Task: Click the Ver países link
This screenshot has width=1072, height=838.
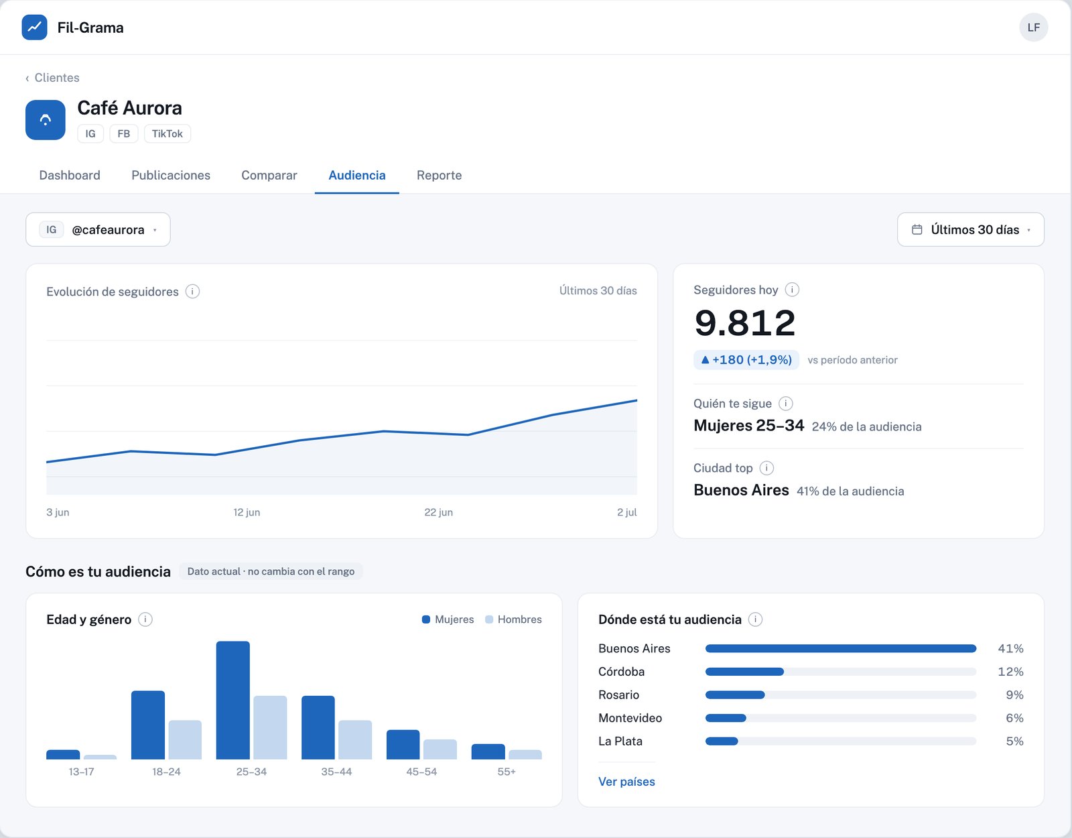Action: coord(626,782)
